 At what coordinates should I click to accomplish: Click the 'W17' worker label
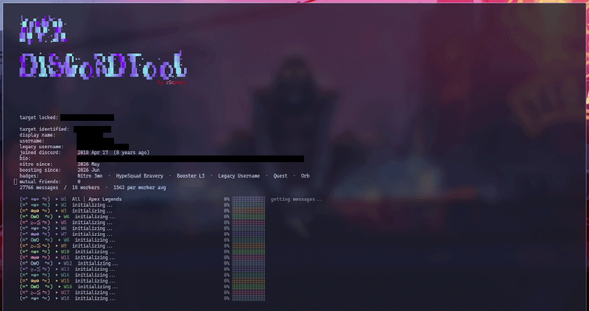point(65,293)
